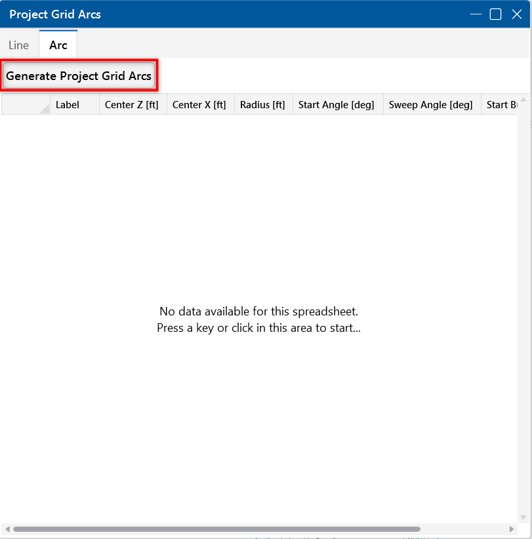Screen dimensions: 532x539
Task: Click the select-all corner cell of the spreadsheet
Action: pyautogui.click(x=26, y=104)
